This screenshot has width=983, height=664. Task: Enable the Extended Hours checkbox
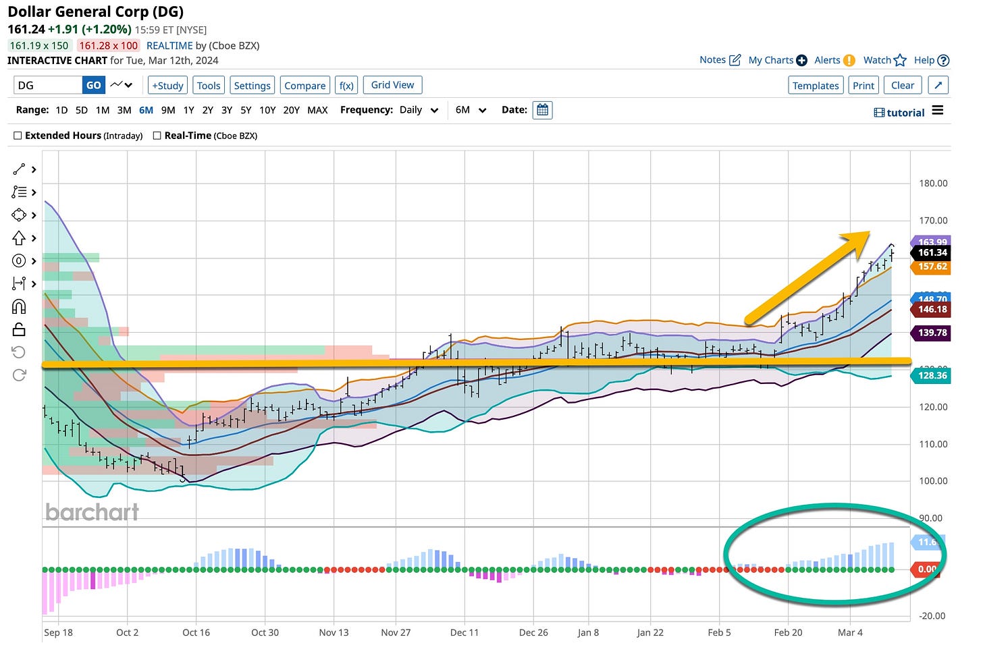(x=18, y=136)
